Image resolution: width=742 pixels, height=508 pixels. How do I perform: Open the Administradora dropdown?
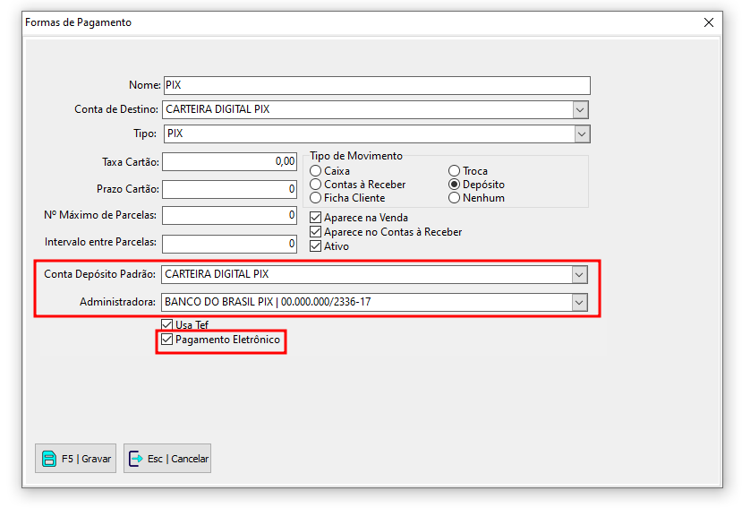[x=579, y=302]
